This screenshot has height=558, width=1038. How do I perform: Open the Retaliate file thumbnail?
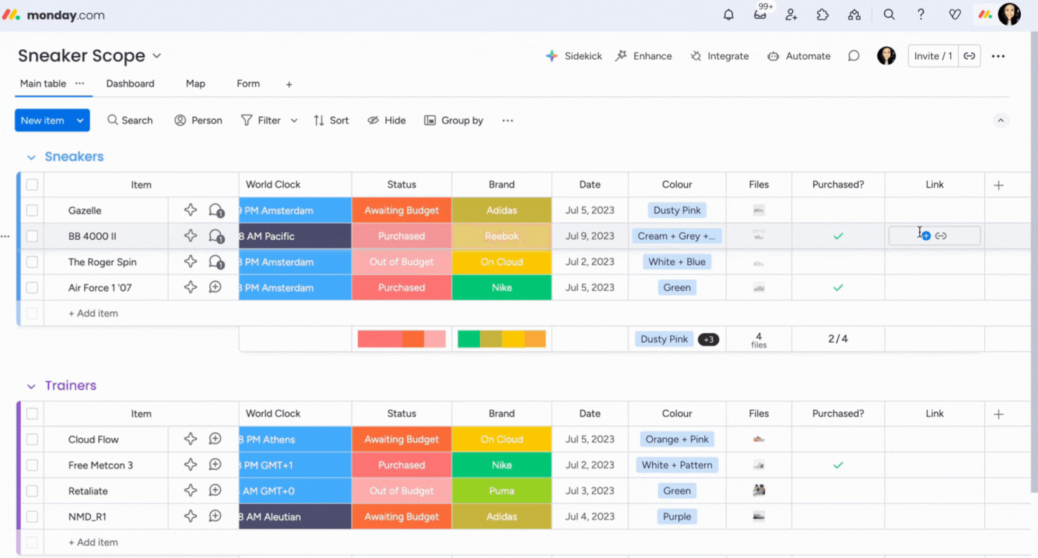(x=759, y=490)
